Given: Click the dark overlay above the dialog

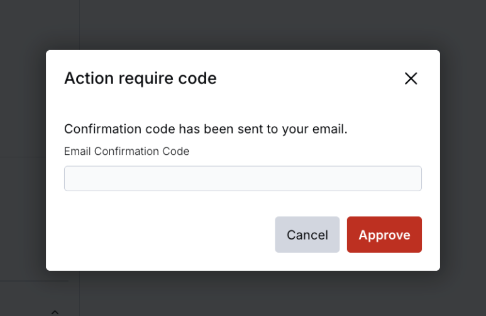Looking at the screenshot, I should (x=243, y=24).
